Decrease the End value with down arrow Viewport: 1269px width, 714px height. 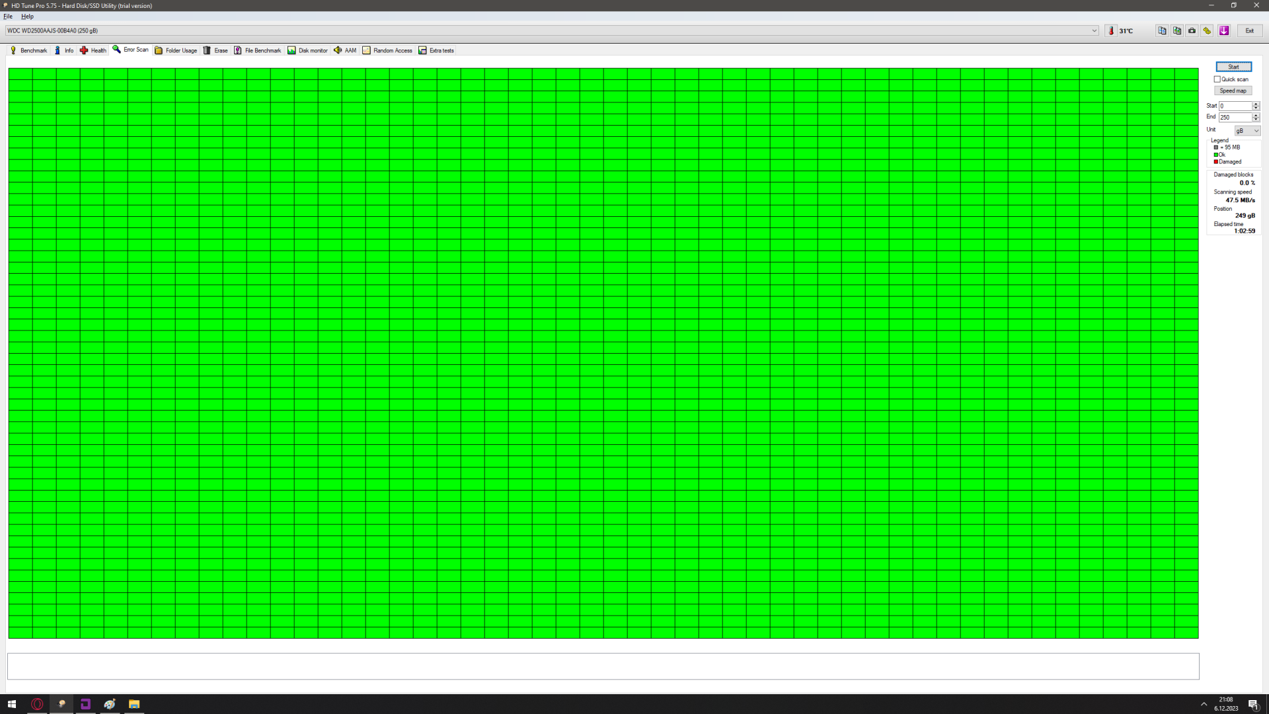click(1256, 120)
